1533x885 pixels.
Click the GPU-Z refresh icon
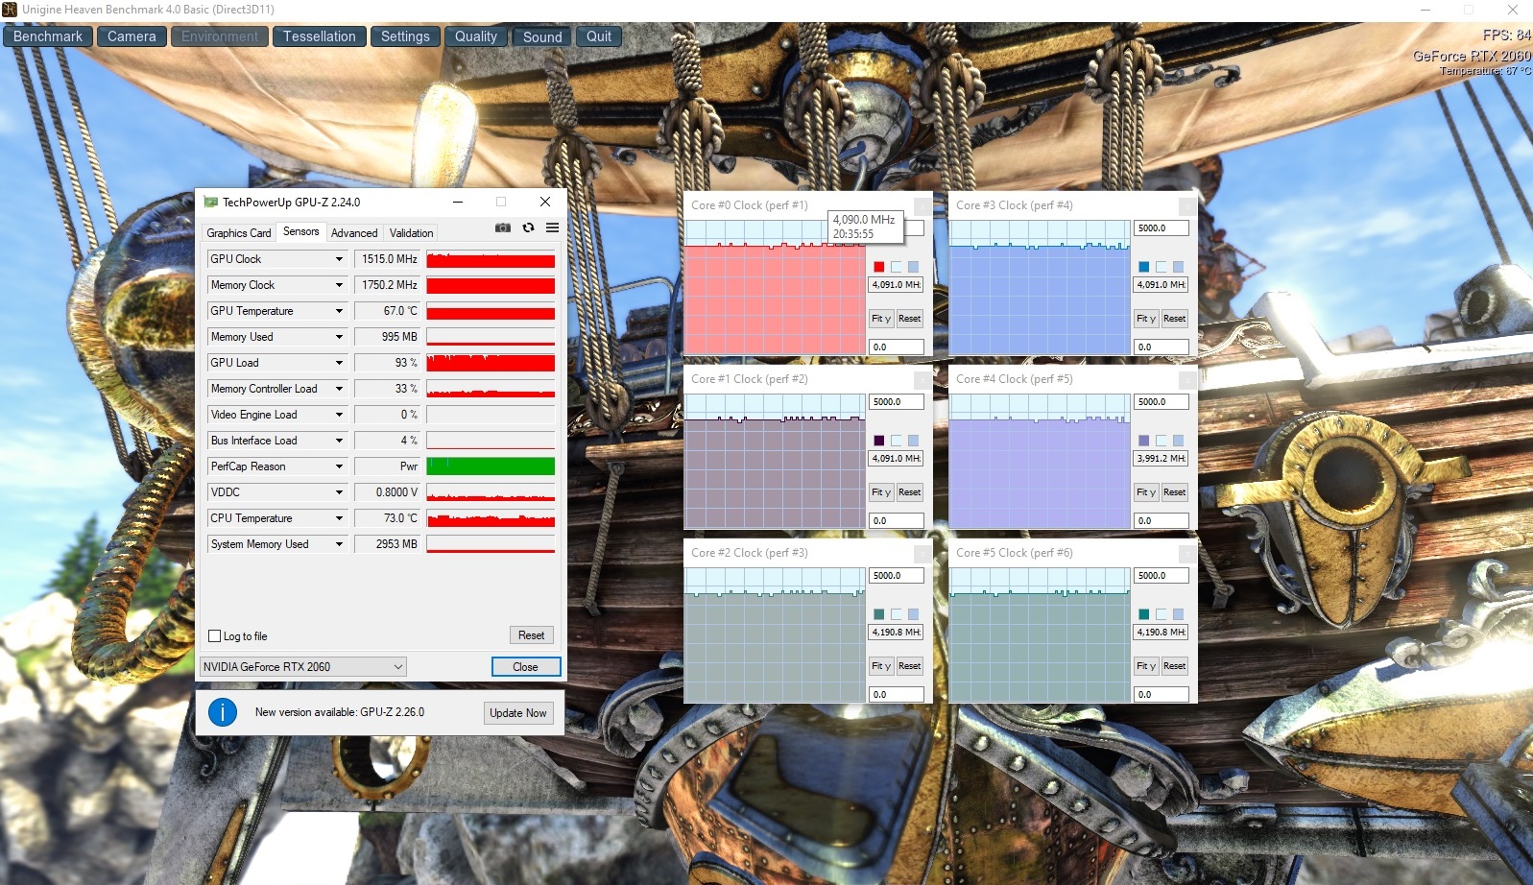pos(528,227)
